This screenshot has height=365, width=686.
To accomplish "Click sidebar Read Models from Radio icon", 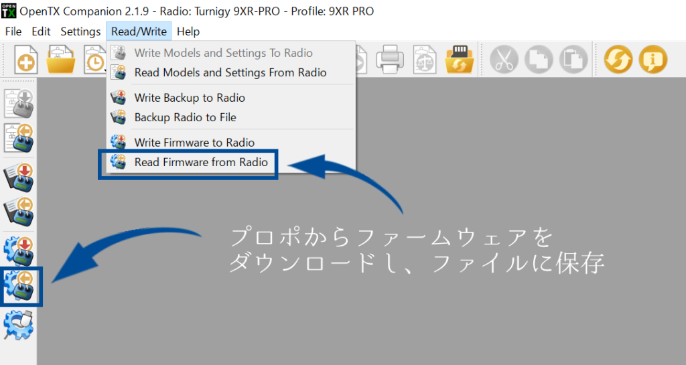I will point(19,138).
